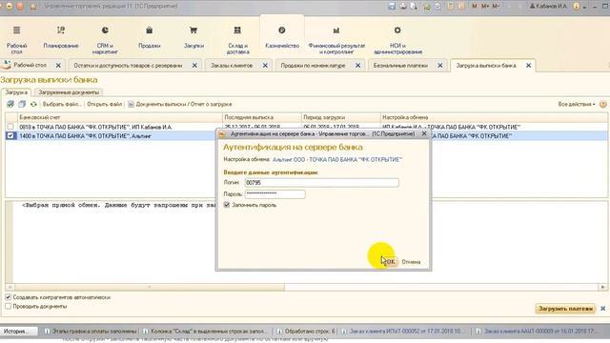Click the Настройка обмена column header

(x=494, y=117)
